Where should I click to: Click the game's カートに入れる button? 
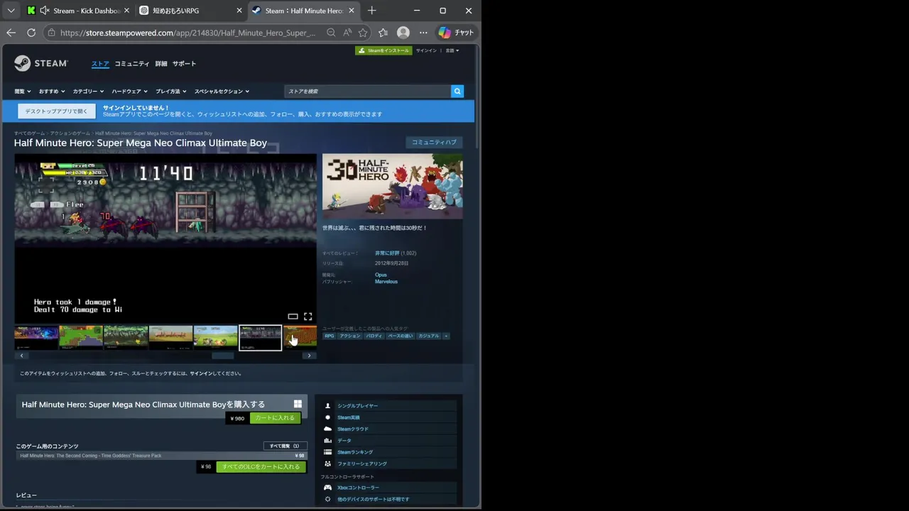[x=275, y=418]
